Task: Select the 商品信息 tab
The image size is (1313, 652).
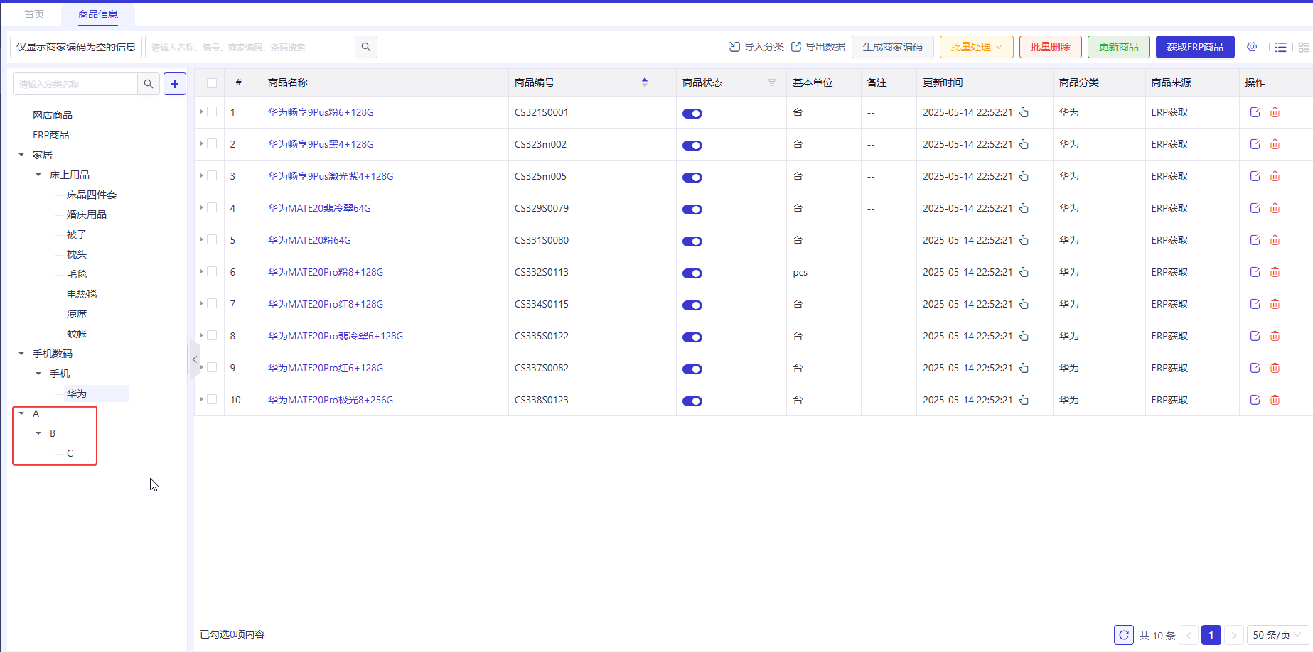Action: 98,14
